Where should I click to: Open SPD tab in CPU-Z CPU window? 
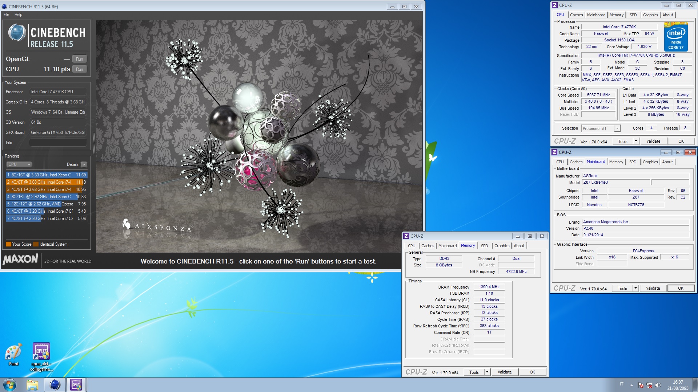coord(633,15)
